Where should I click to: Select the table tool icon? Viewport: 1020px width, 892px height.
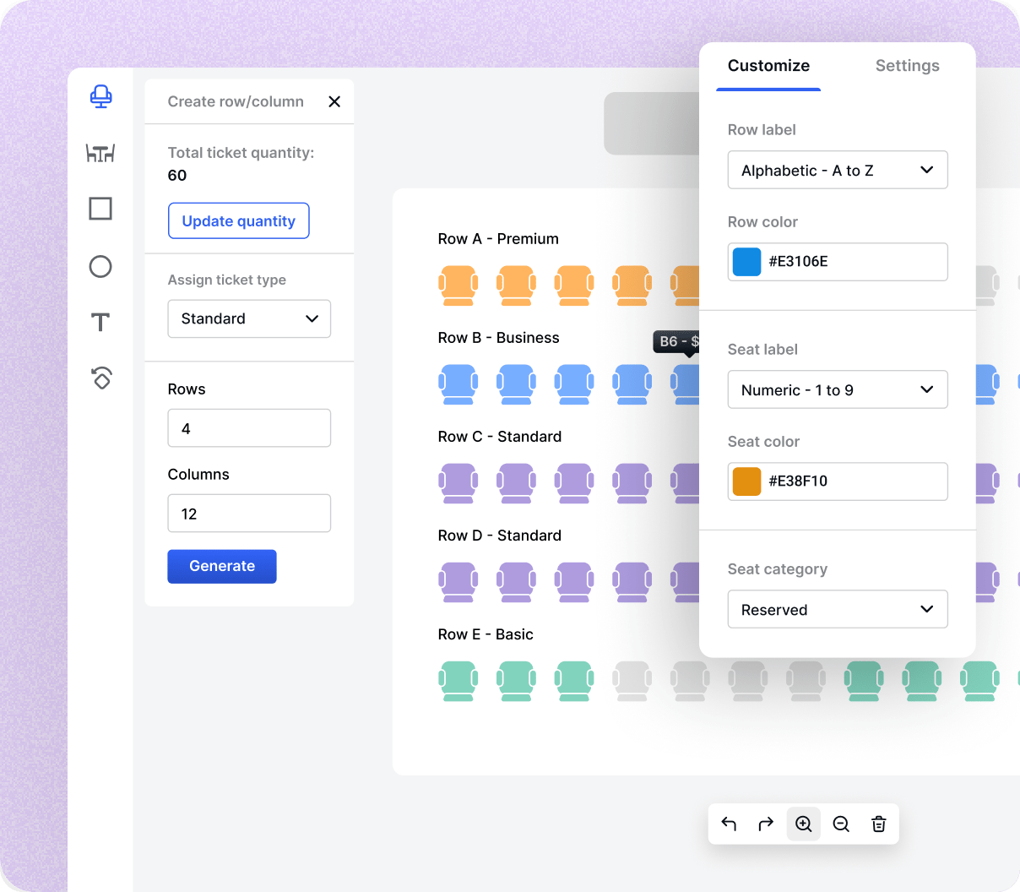pos(100,153)
